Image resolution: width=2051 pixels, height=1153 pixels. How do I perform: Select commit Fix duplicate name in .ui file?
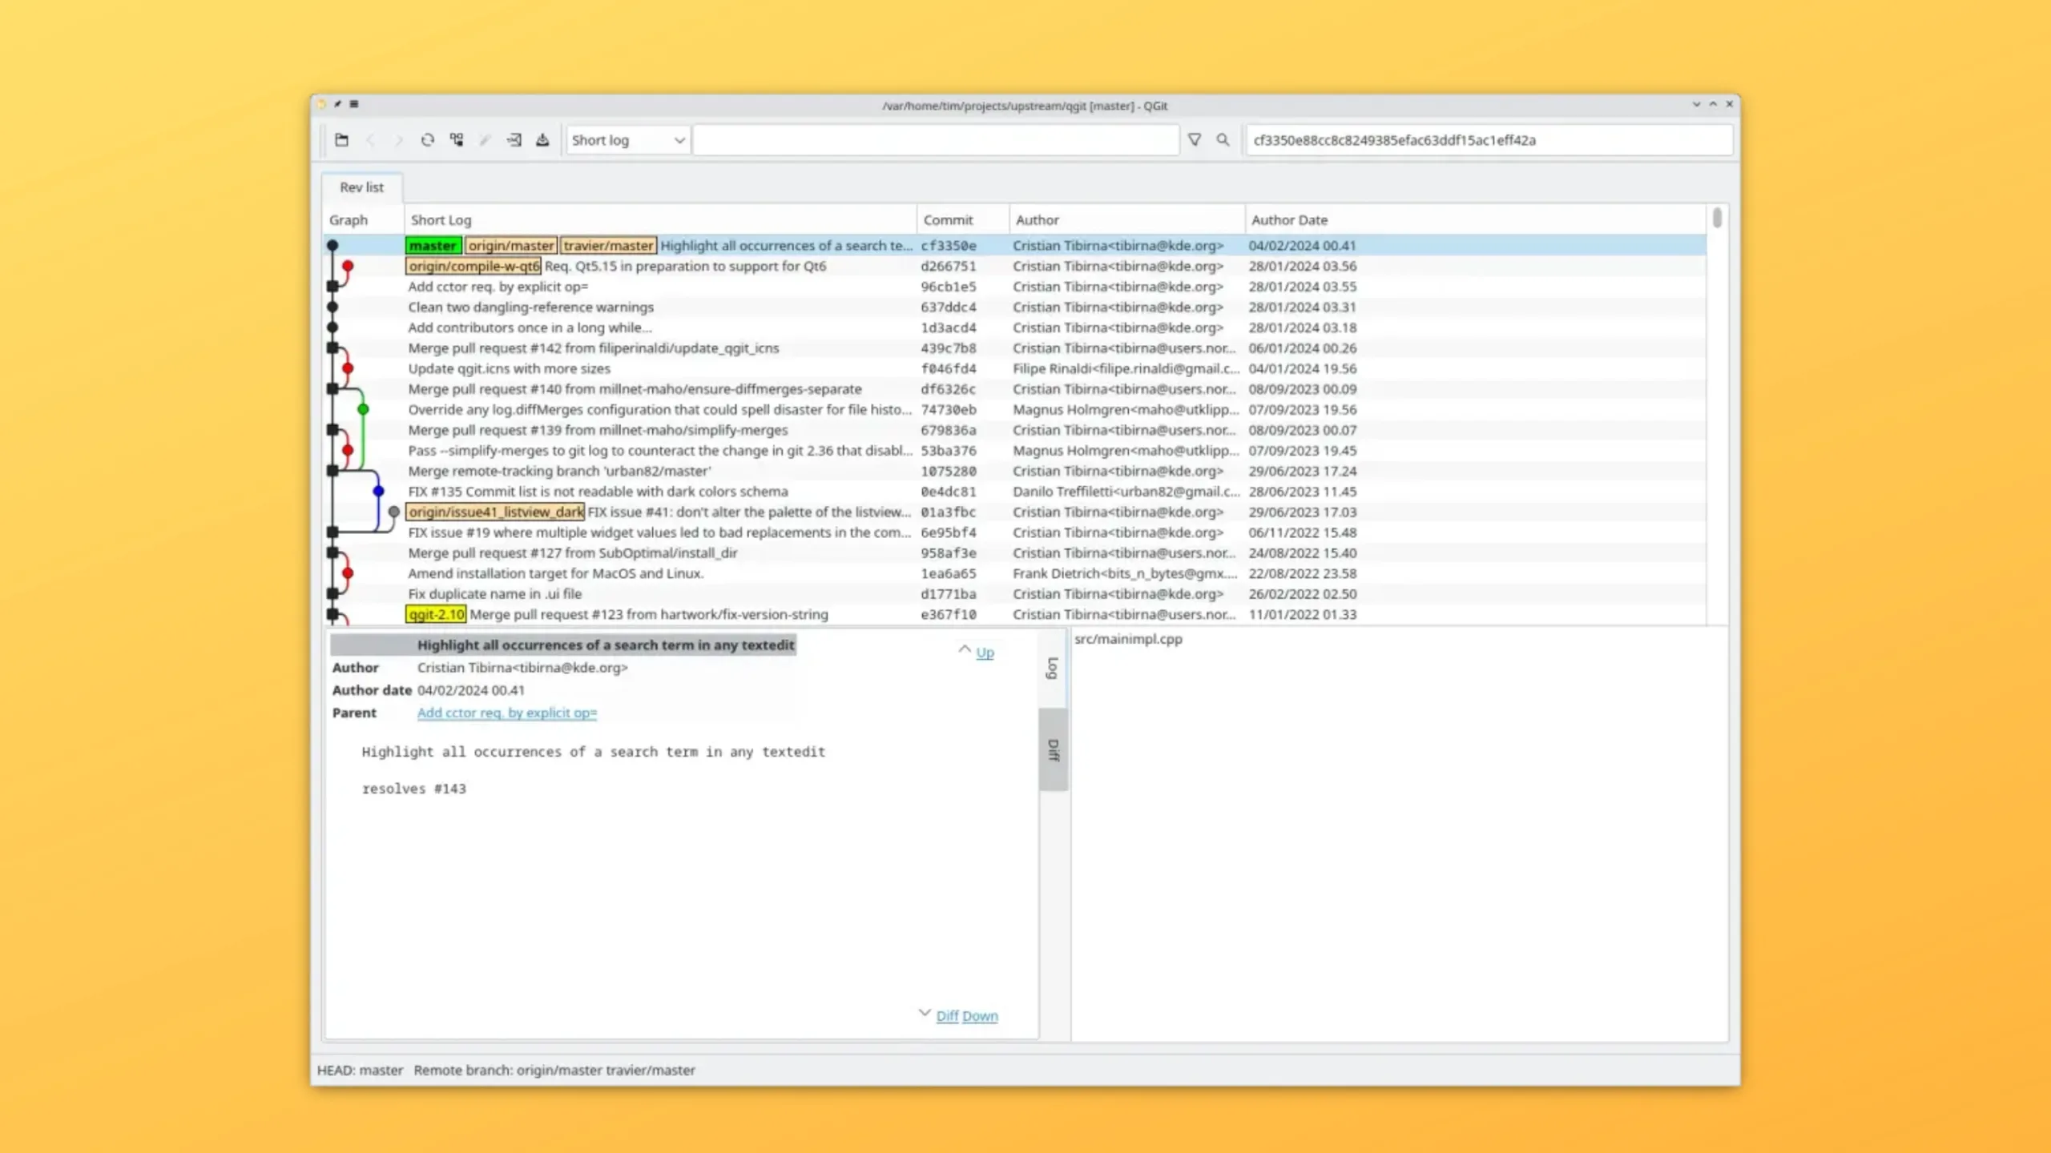[1014, 593]
